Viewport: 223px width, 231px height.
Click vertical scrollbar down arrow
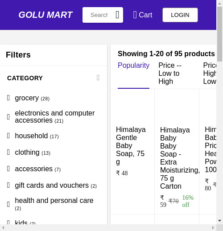pos(219,221)
